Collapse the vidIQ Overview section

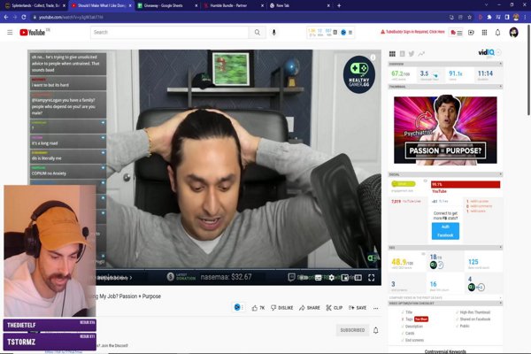pos(500,64)
